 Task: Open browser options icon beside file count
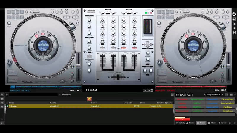coord(172,95)
